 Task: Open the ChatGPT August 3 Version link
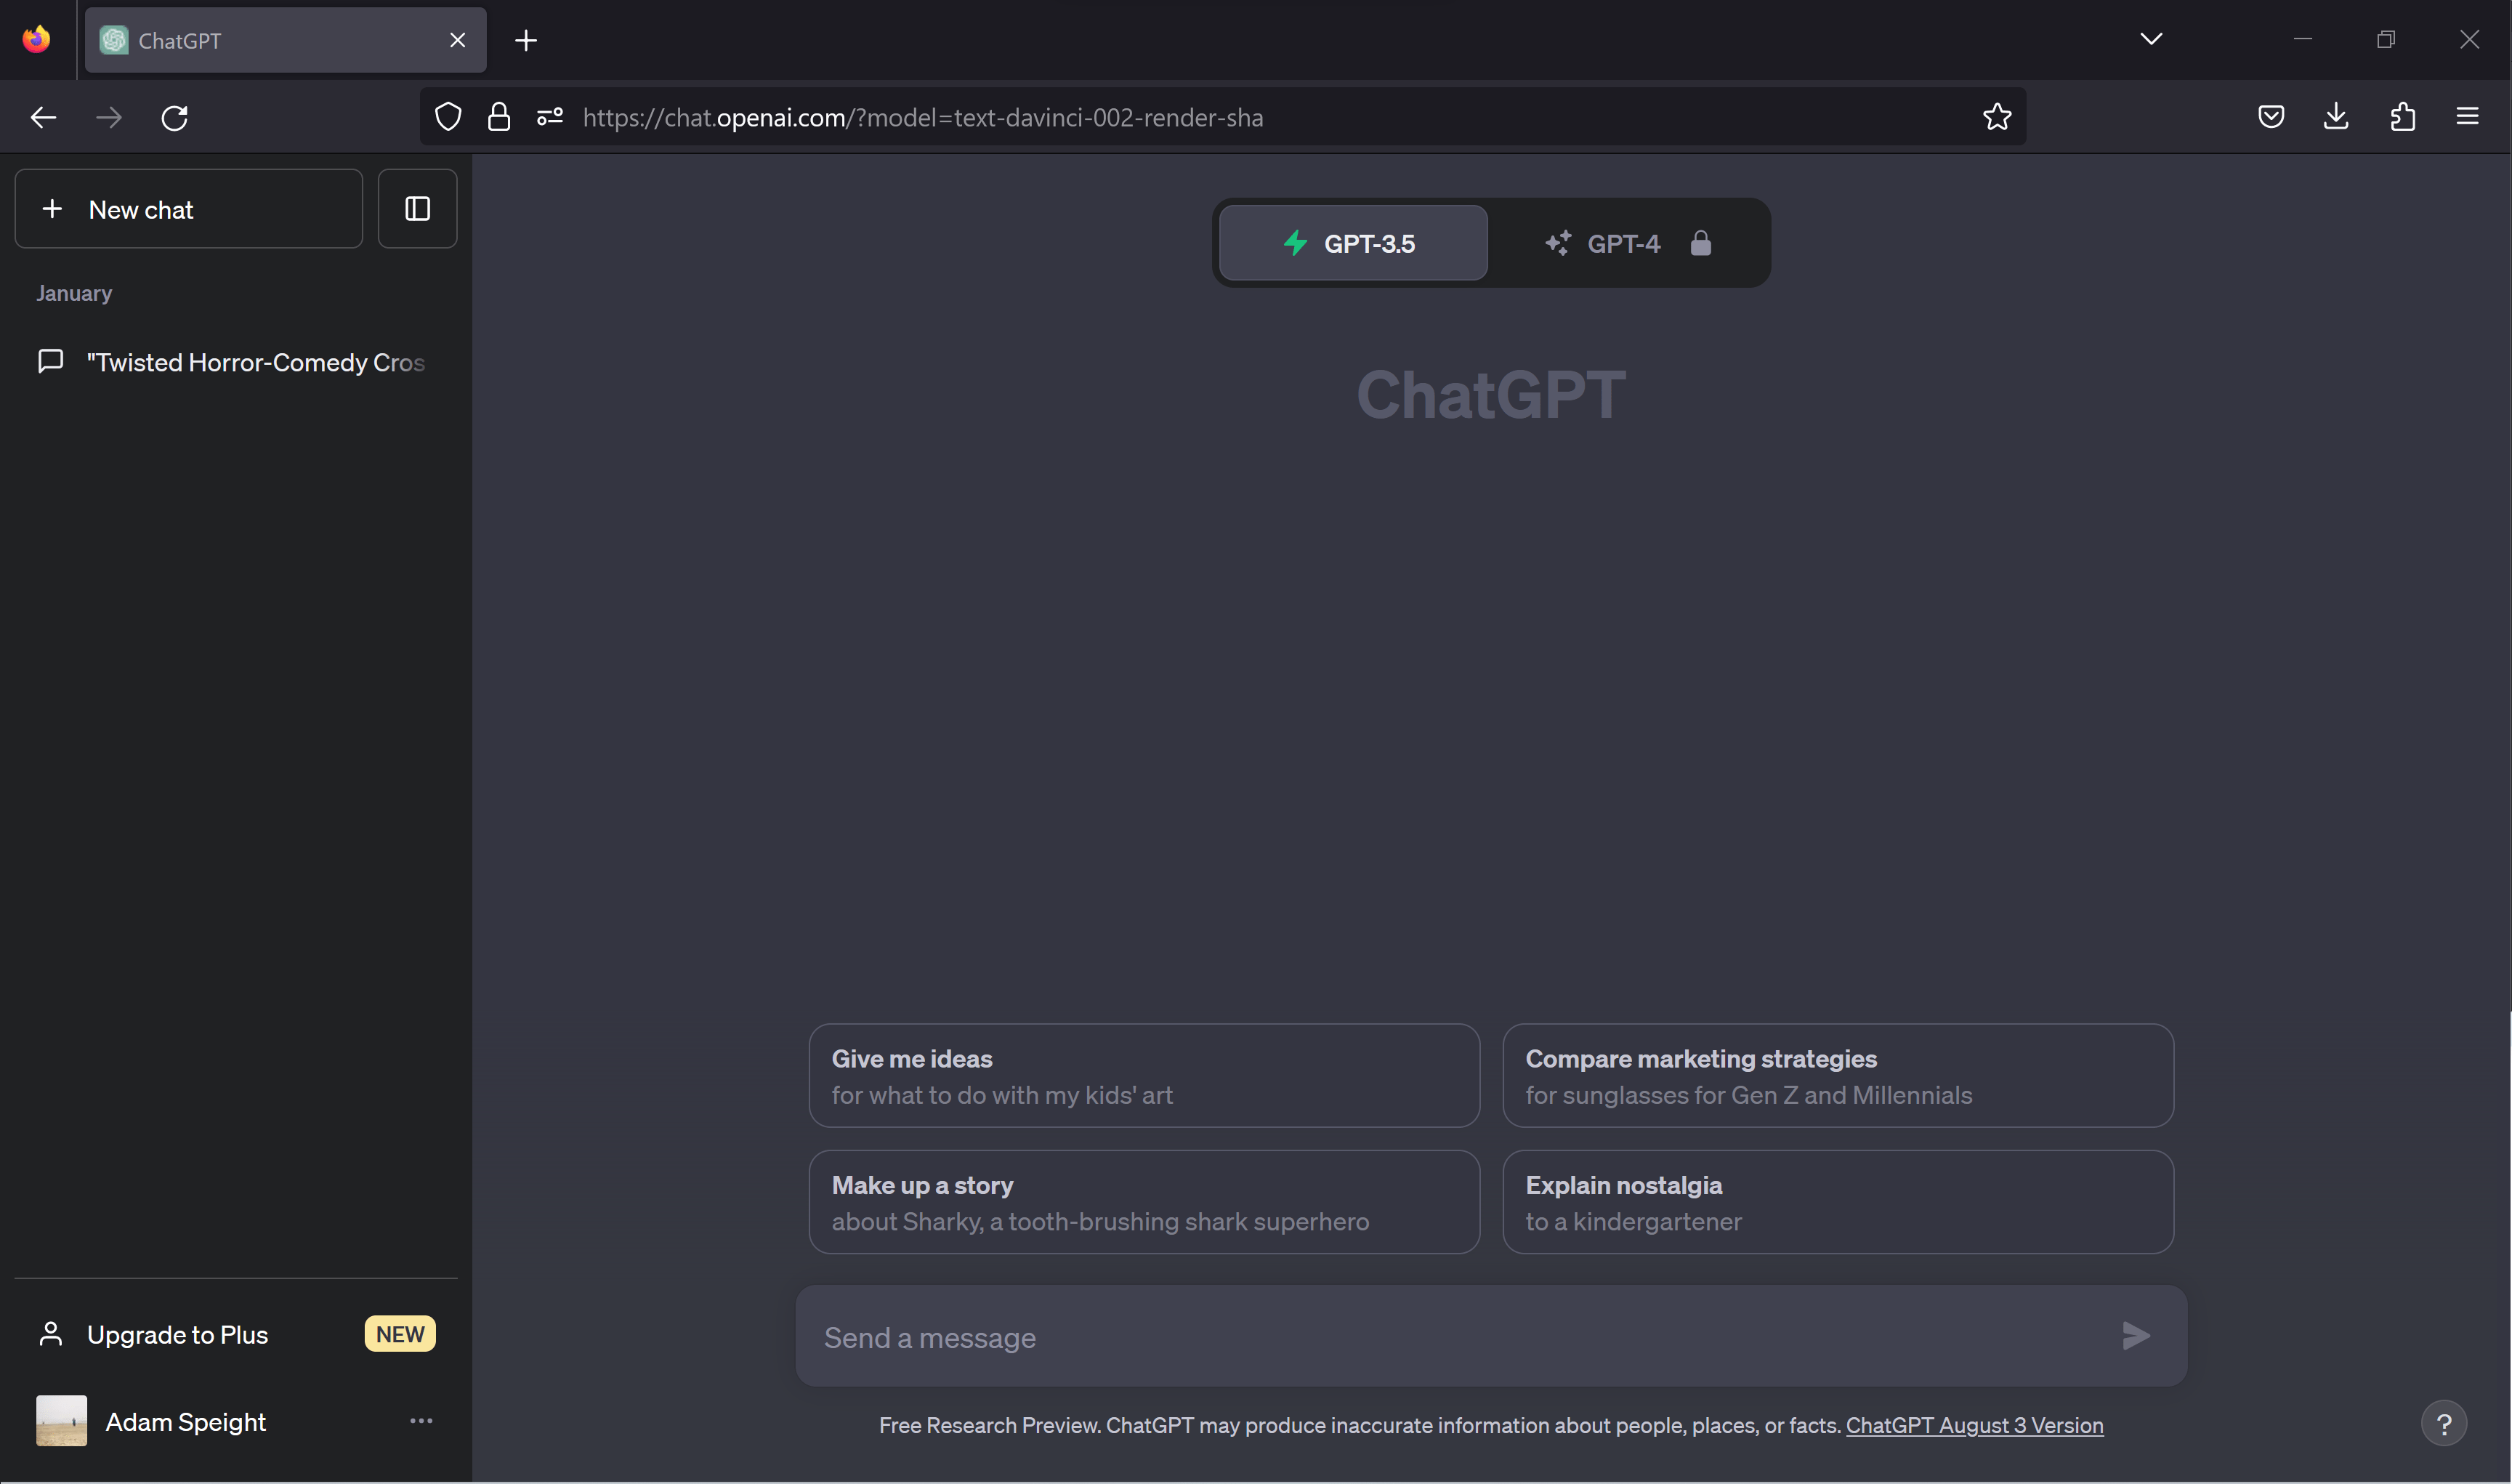[1974, 1425]
